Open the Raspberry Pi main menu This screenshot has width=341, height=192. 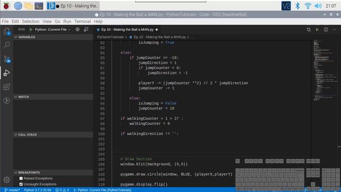click(x=6, y=6)
